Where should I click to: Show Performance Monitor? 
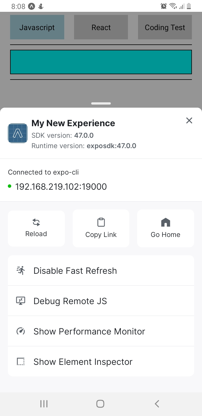tap(101, 331)
